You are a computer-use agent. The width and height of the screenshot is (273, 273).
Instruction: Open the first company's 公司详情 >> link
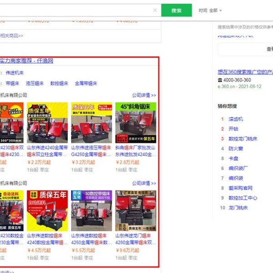[144, 95]
